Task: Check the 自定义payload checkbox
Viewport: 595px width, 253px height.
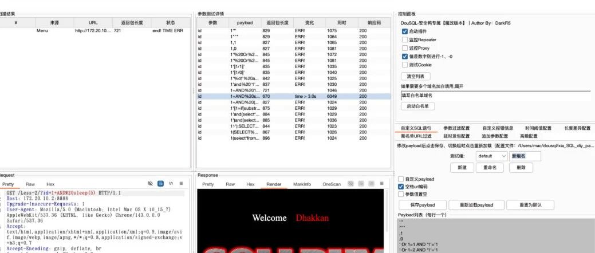Action: [x=401, y=179]
